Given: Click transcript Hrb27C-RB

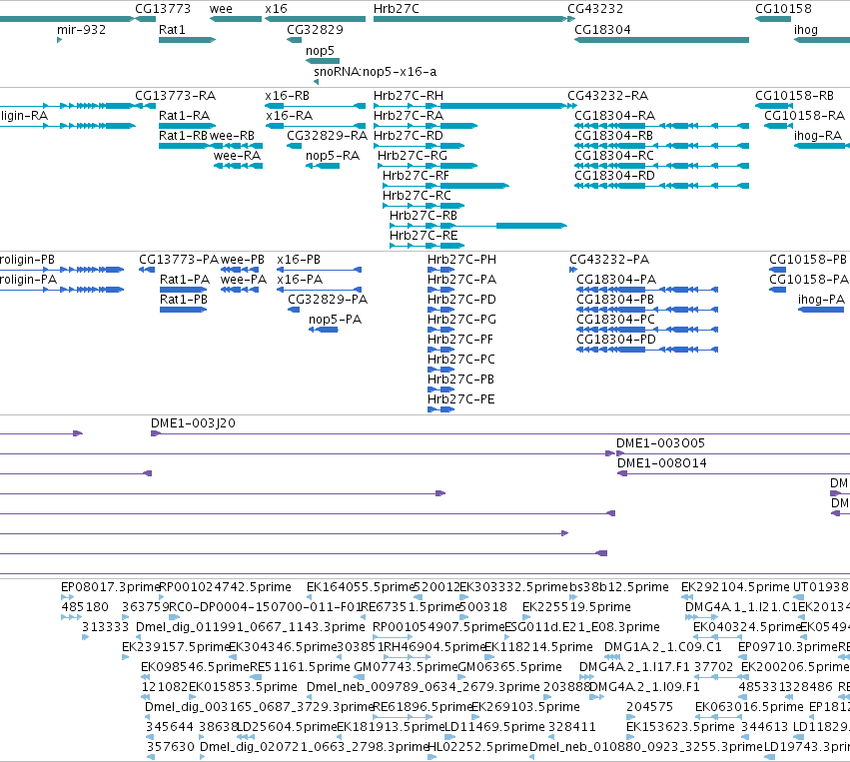Looking at the screenshot, I should pyautogui.click(x=424, y=217).
